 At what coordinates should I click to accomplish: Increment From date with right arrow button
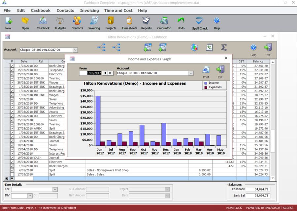111,73
